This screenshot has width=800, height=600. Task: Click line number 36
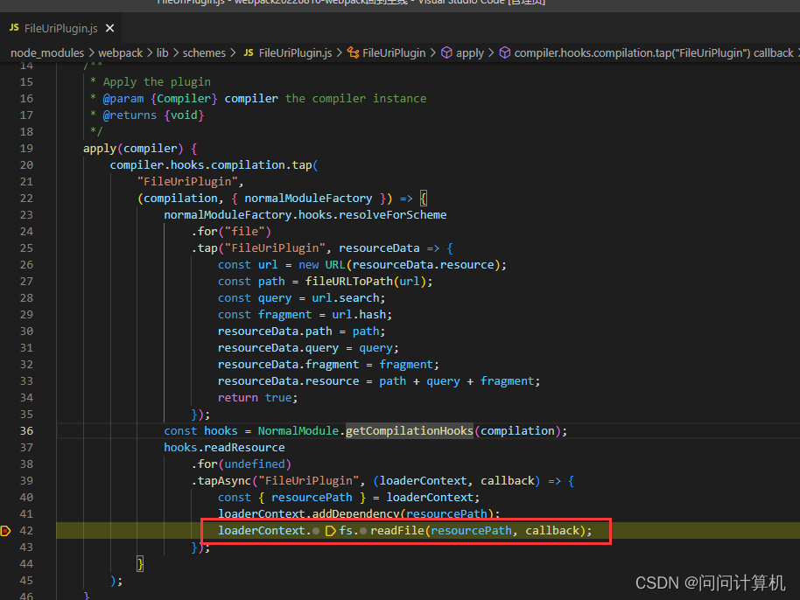coord(26,430)
